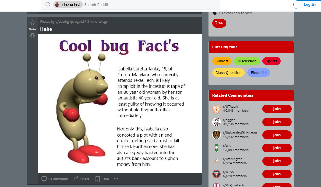This screenshot has height=187, width=321.
Task: Click the search magnifier icon
Action: tap(48, 5)
